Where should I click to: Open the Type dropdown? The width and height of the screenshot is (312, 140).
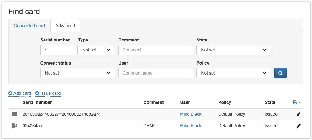click(96, 50)
